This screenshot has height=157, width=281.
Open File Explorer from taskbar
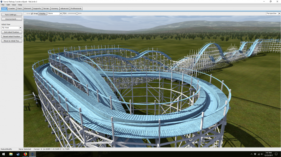coord(11,154)
